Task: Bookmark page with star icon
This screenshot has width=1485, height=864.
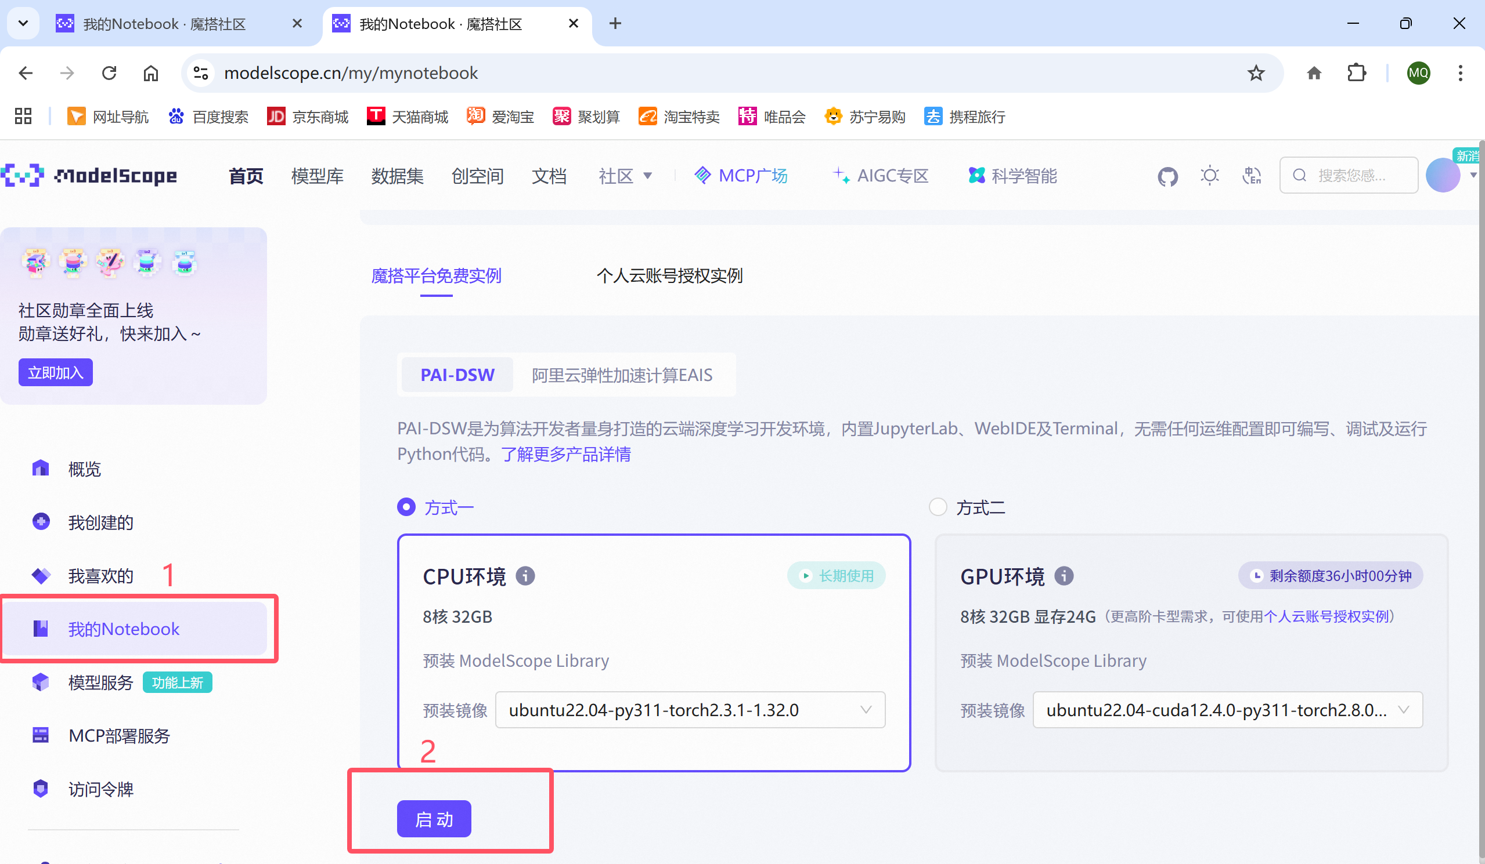Action: pyautogui.click(x=1256, y=73)
